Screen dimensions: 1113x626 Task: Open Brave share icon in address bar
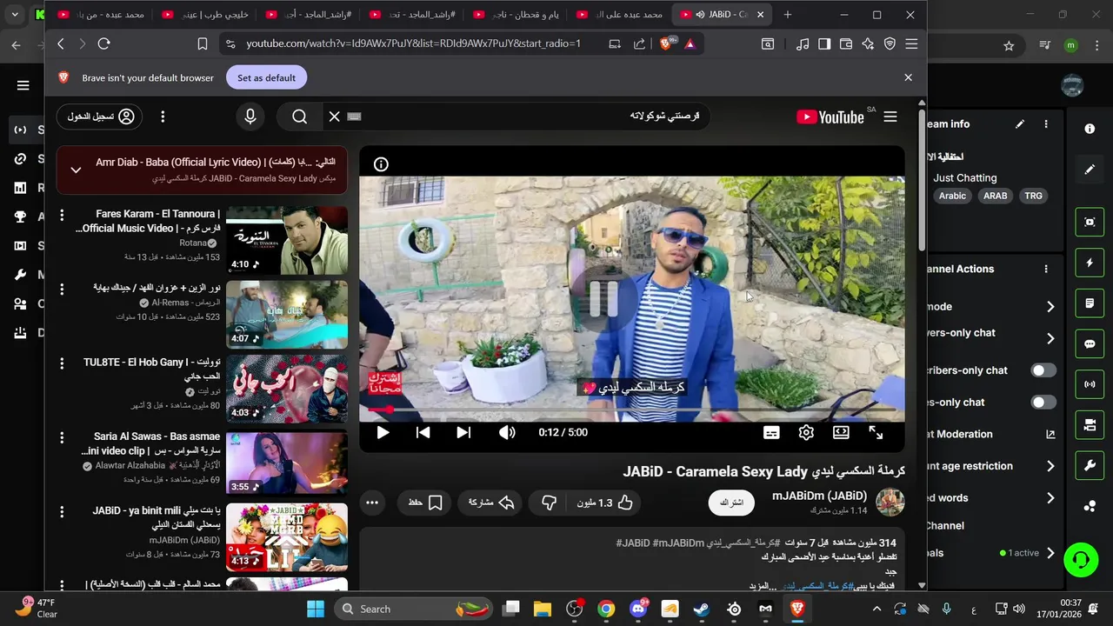(640, 43)
